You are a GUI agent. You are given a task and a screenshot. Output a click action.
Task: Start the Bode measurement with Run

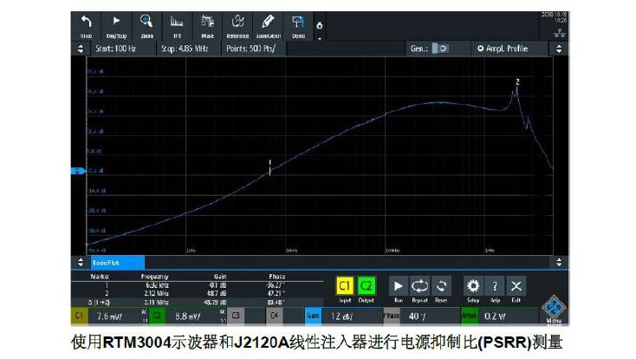399,286
